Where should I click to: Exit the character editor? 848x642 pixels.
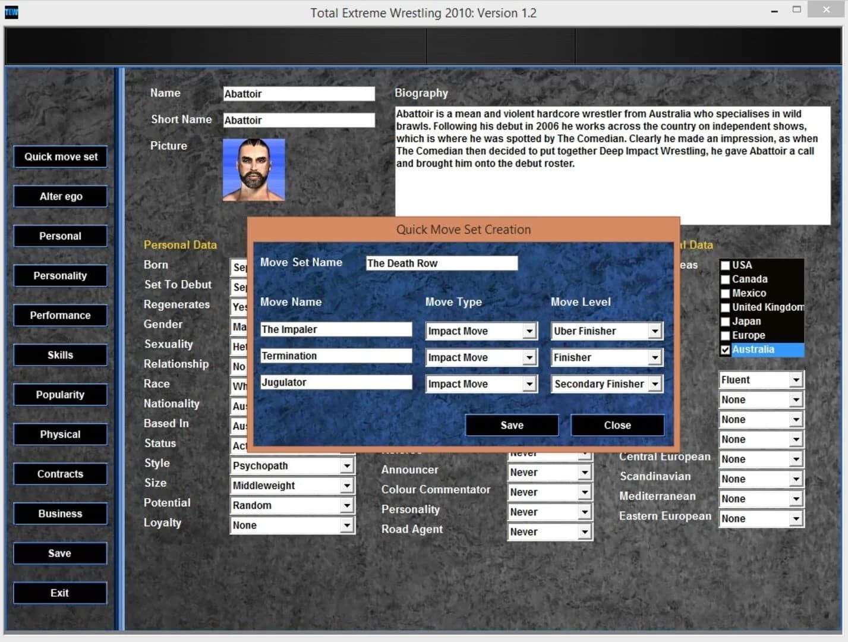(x=60, y=593)
